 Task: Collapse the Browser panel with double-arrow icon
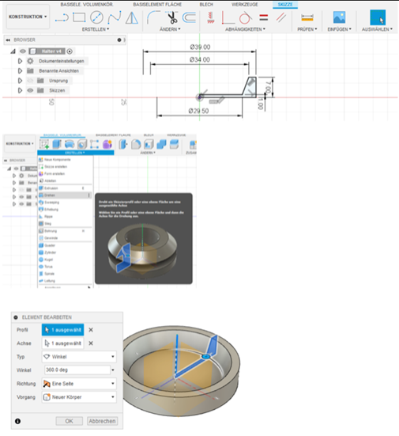click(x=8, y=40)
